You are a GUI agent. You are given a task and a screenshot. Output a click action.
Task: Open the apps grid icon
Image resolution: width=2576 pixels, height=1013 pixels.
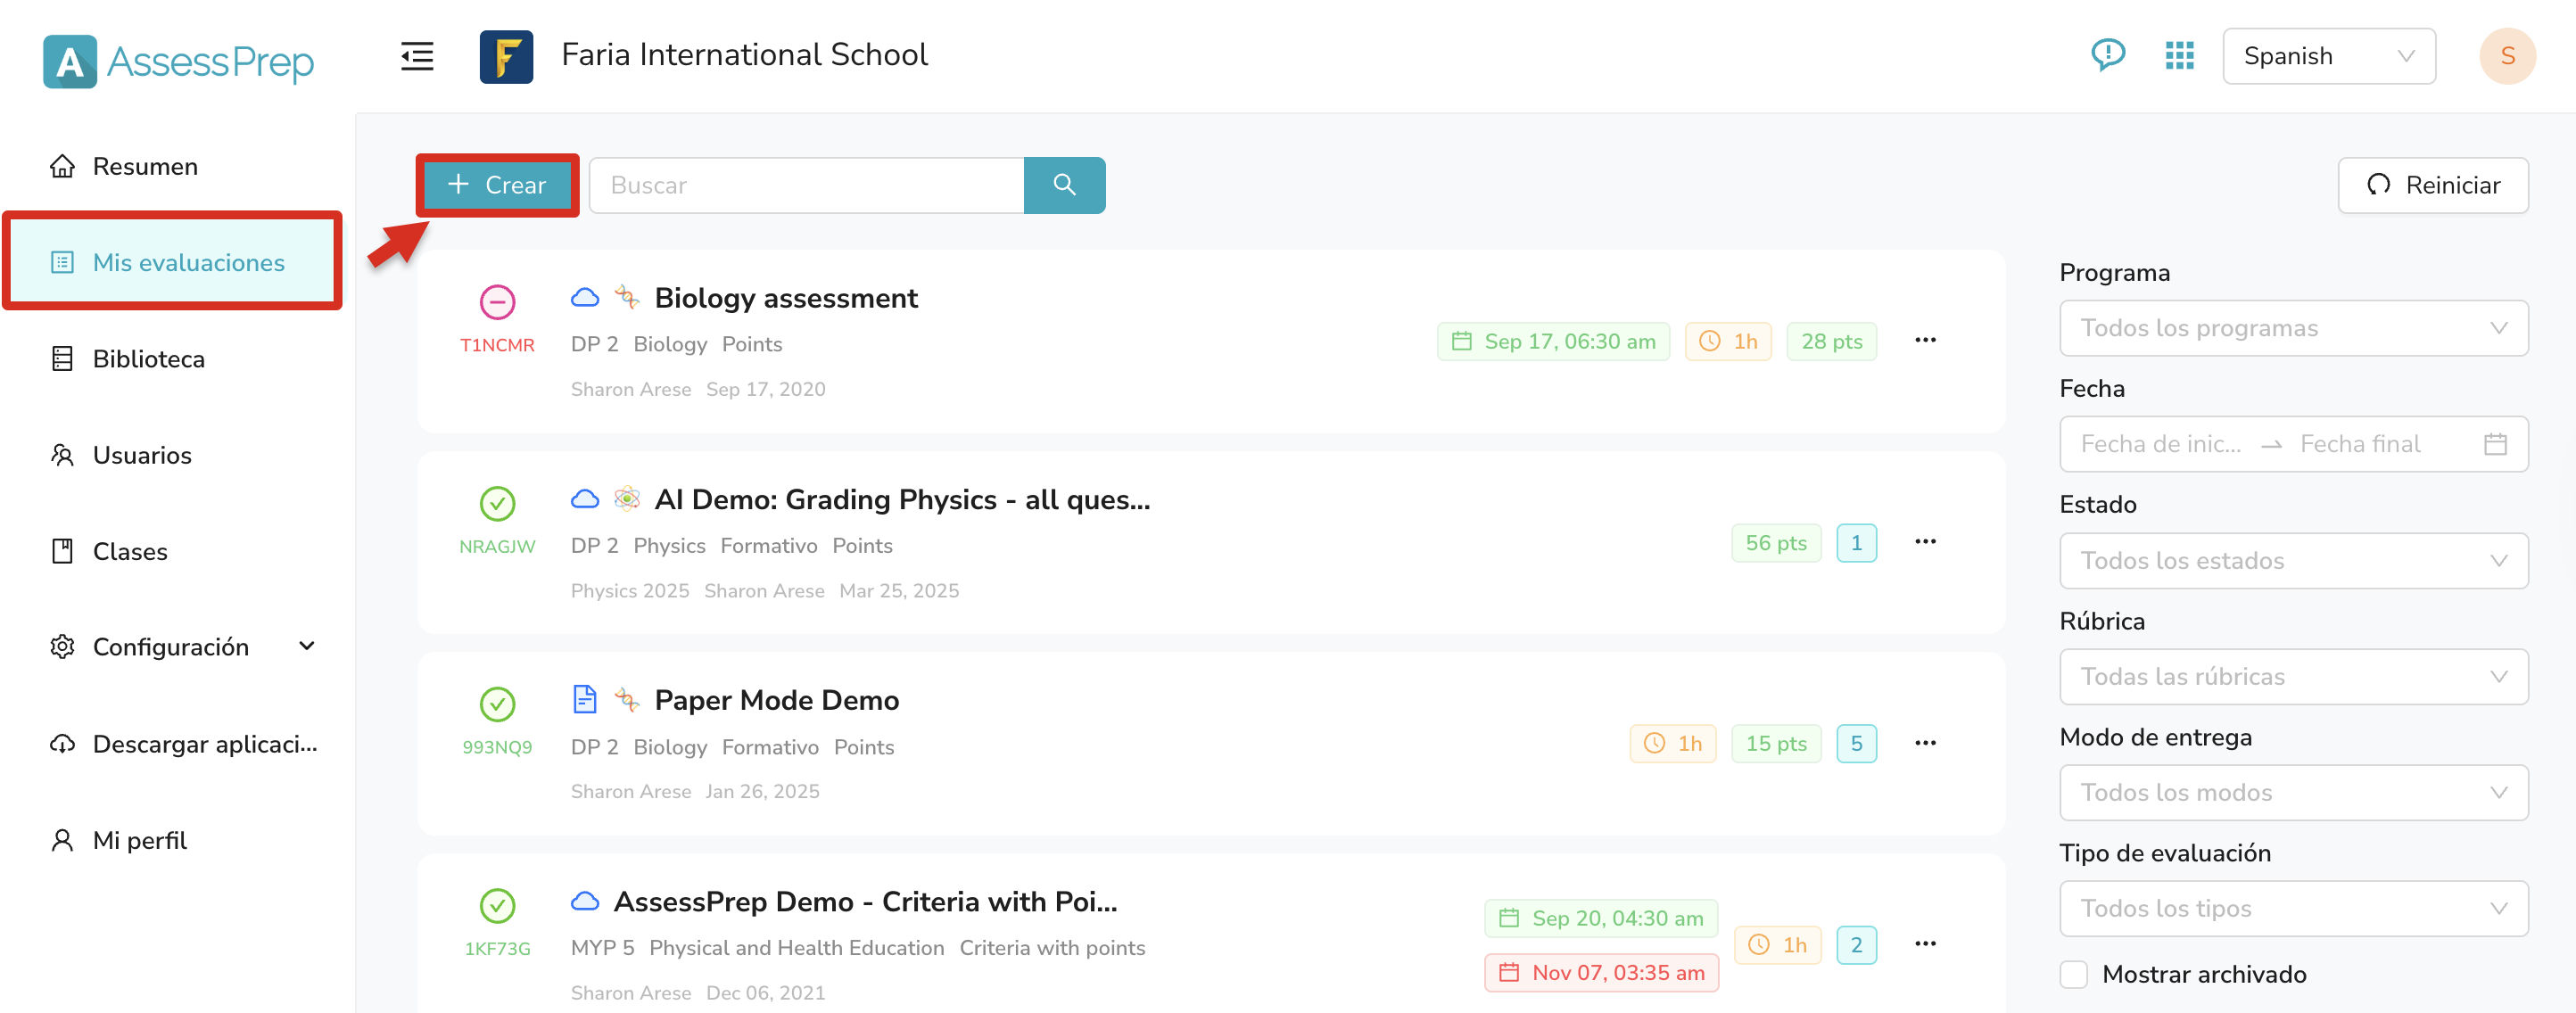click(x=2179, y=56)
